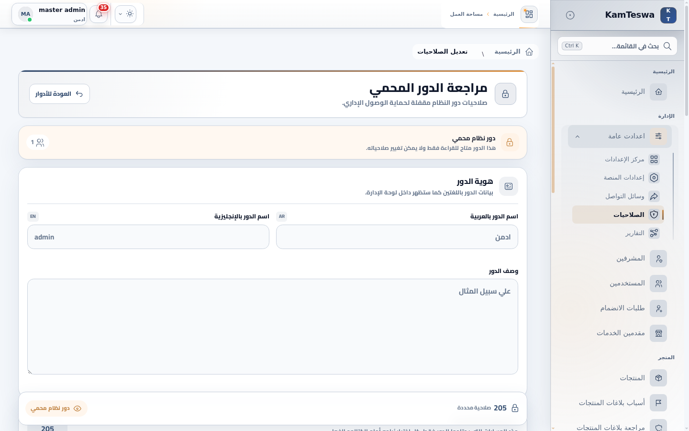689x431 pixels.
Task: Open the workspace grid icon in top bar
Action: (x=529, y=14)
